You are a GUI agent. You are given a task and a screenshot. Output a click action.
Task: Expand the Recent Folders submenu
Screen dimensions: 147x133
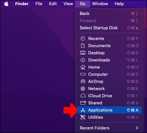[x=109, y=128]
